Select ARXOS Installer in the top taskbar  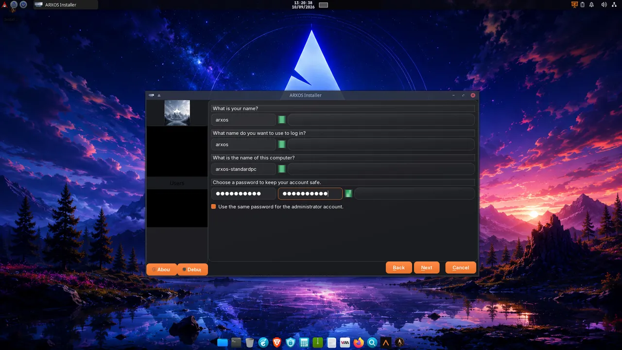pos(66,5)
